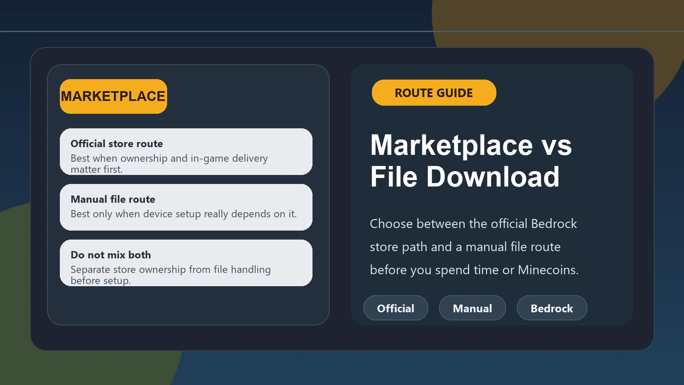Click the MARKETPLACE badge
Image resolution: width=684 pixels, height=385 pixels.
coord(113,96)
